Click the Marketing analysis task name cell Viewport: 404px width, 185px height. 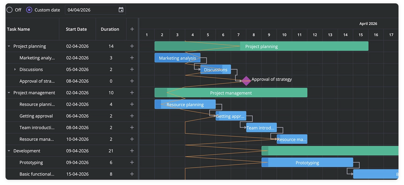(x=32, y=58)
